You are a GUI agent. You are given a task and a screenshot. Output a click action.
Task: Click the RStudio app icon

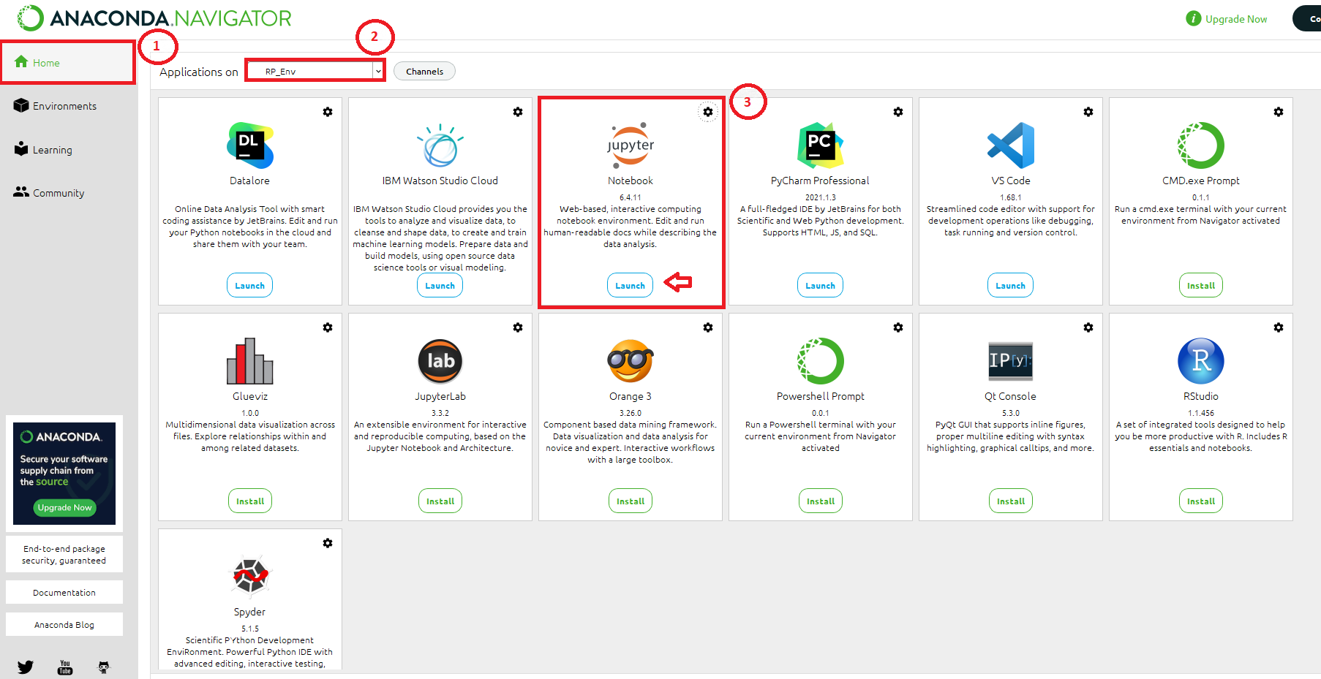point(1200,360)
